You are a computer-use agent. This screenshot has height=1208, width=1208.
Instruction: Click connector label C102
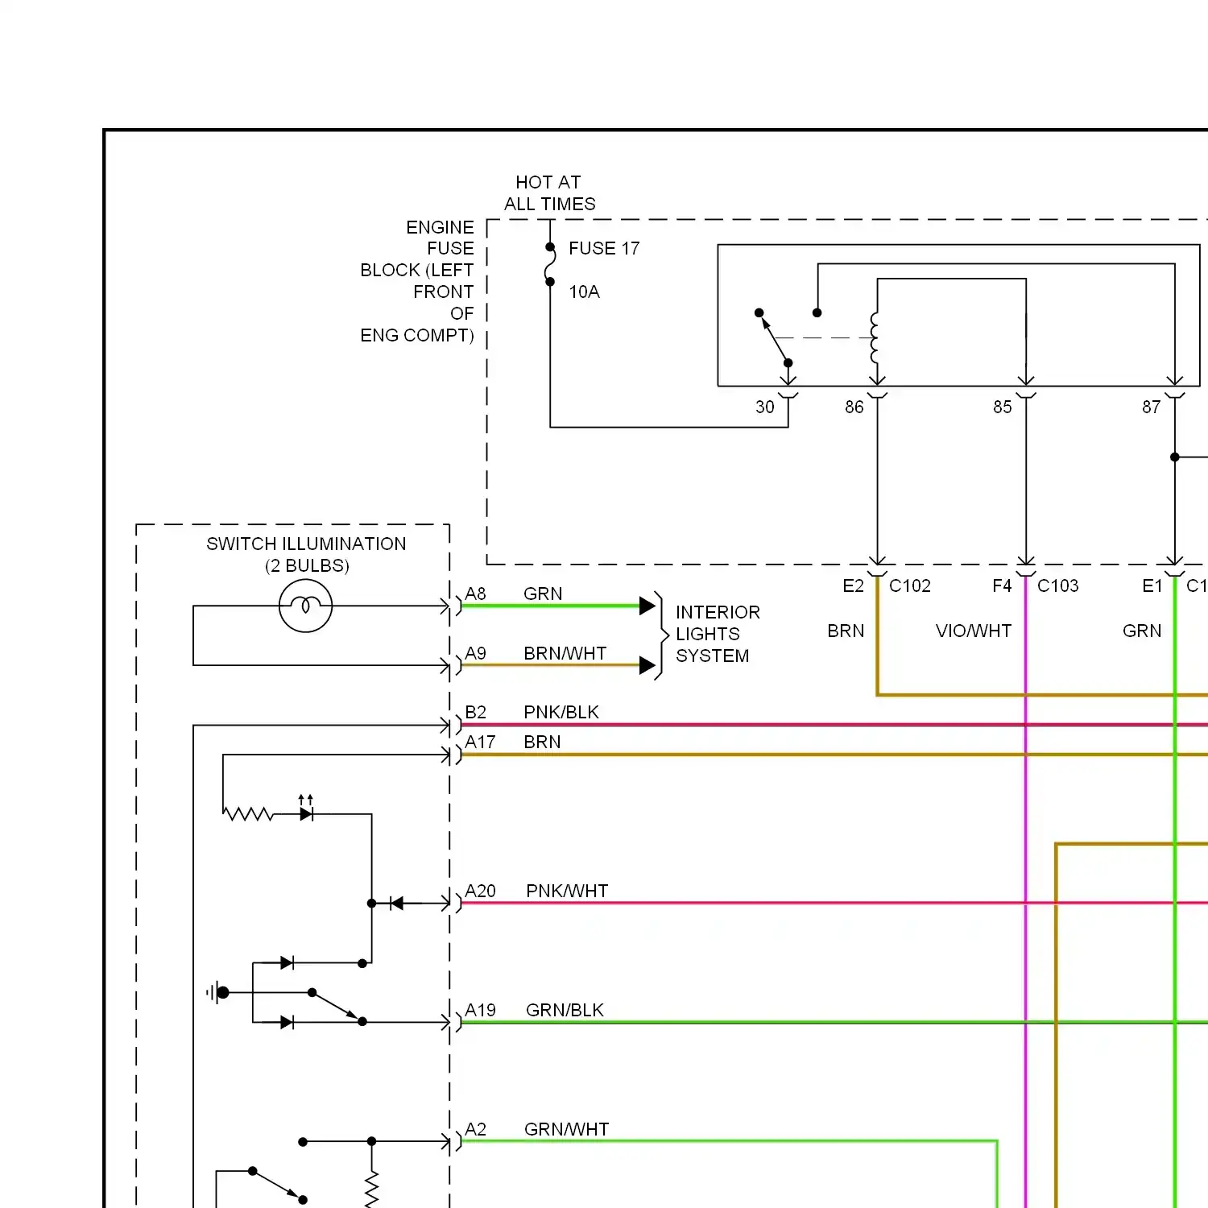click(x=910, y=585)
